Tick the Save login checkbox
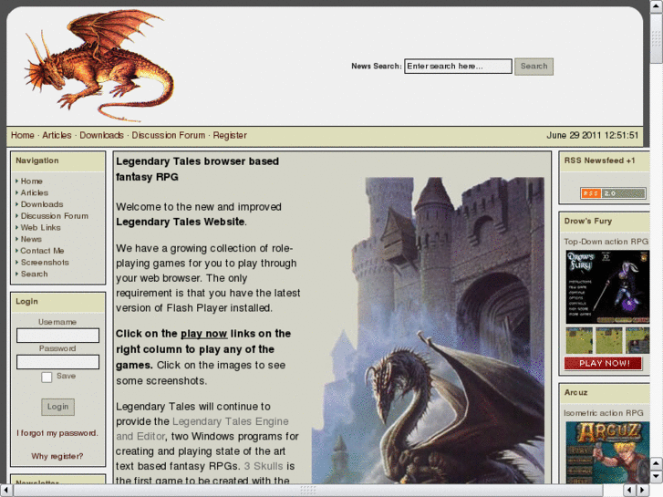The width and height of the screenshot is (663, 497). [47, 377]
